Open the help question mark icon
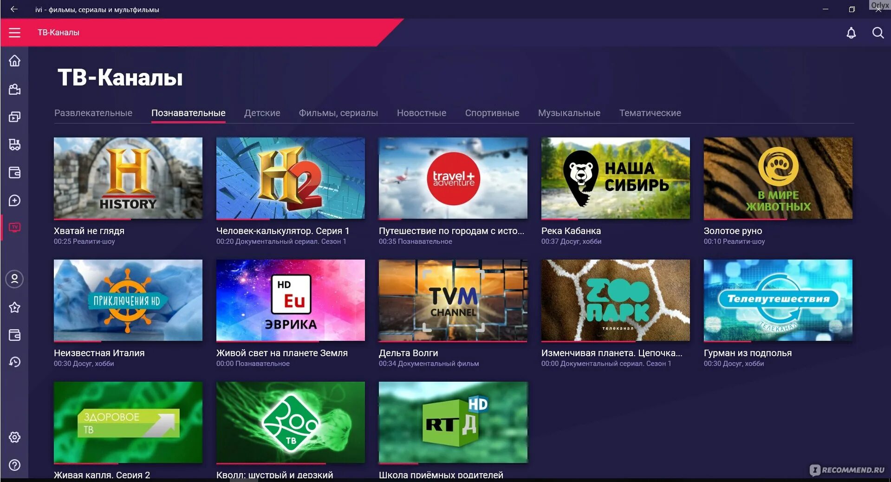The height and width of the screenshot is (482, 891). 15,465
